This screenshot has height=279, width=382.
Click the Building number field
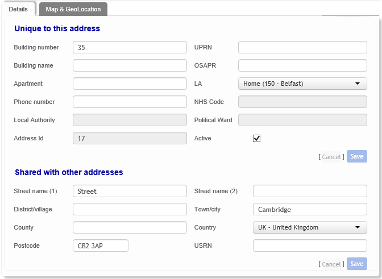coord(130,47)
